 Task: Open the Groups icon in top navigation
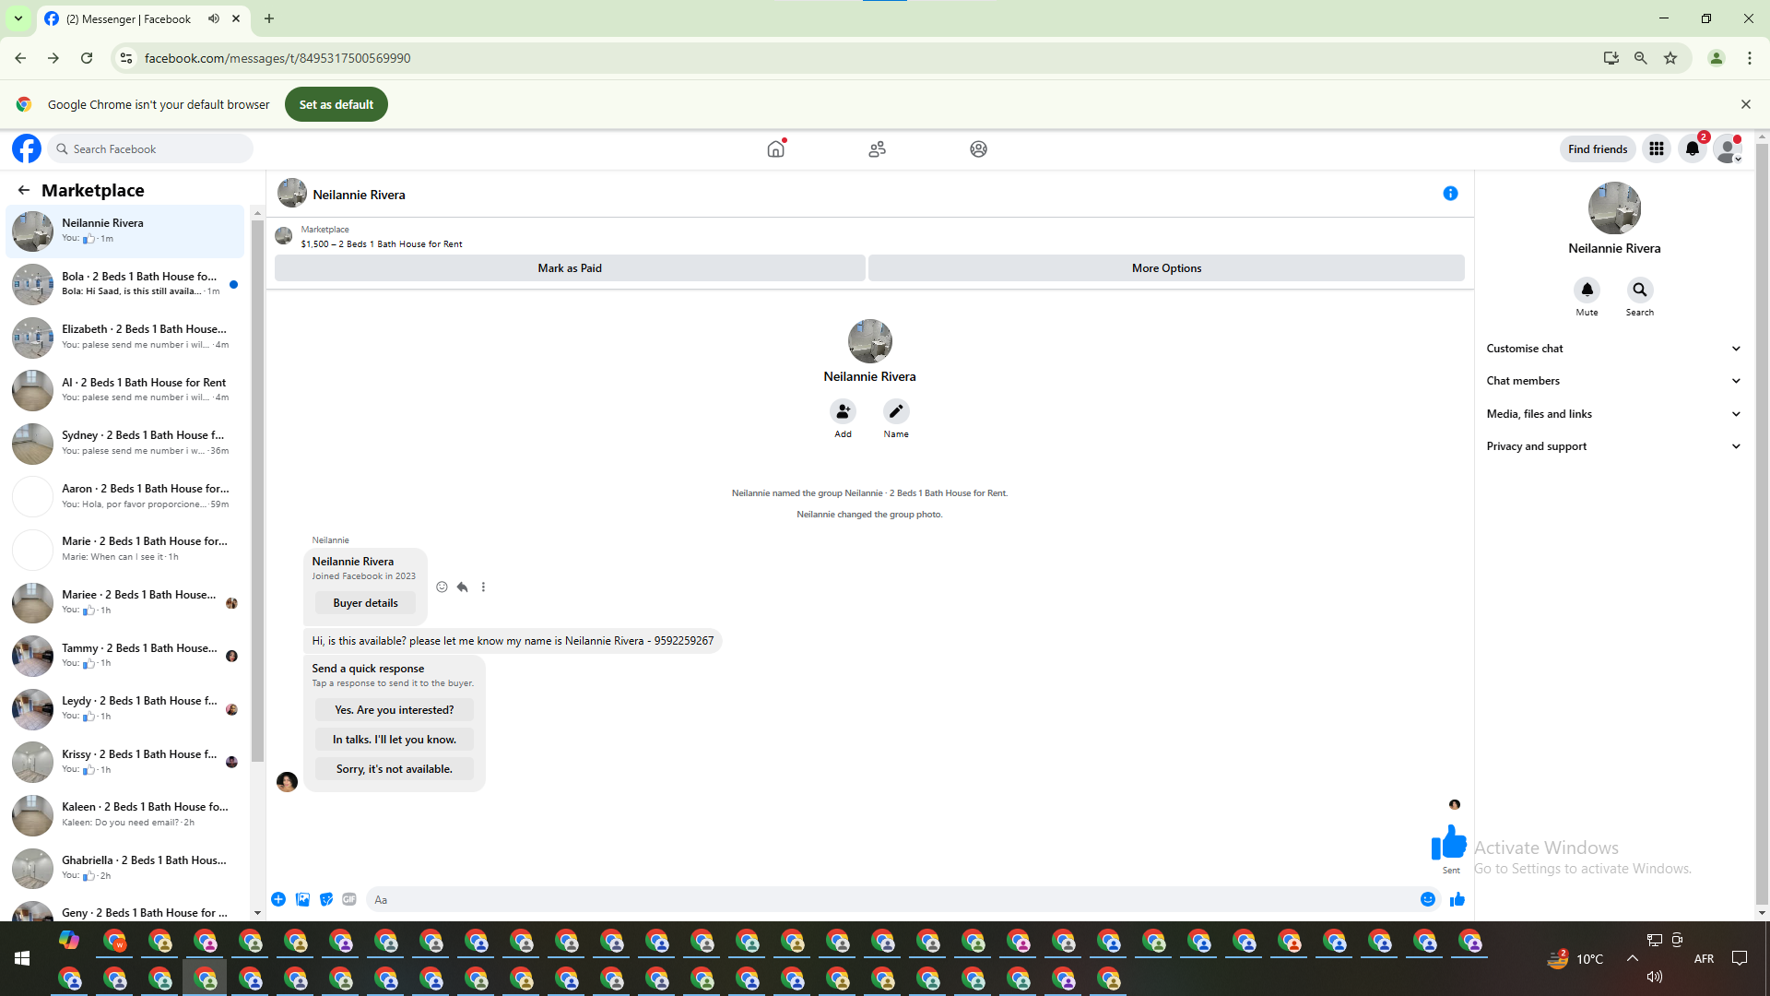(978, 148)
